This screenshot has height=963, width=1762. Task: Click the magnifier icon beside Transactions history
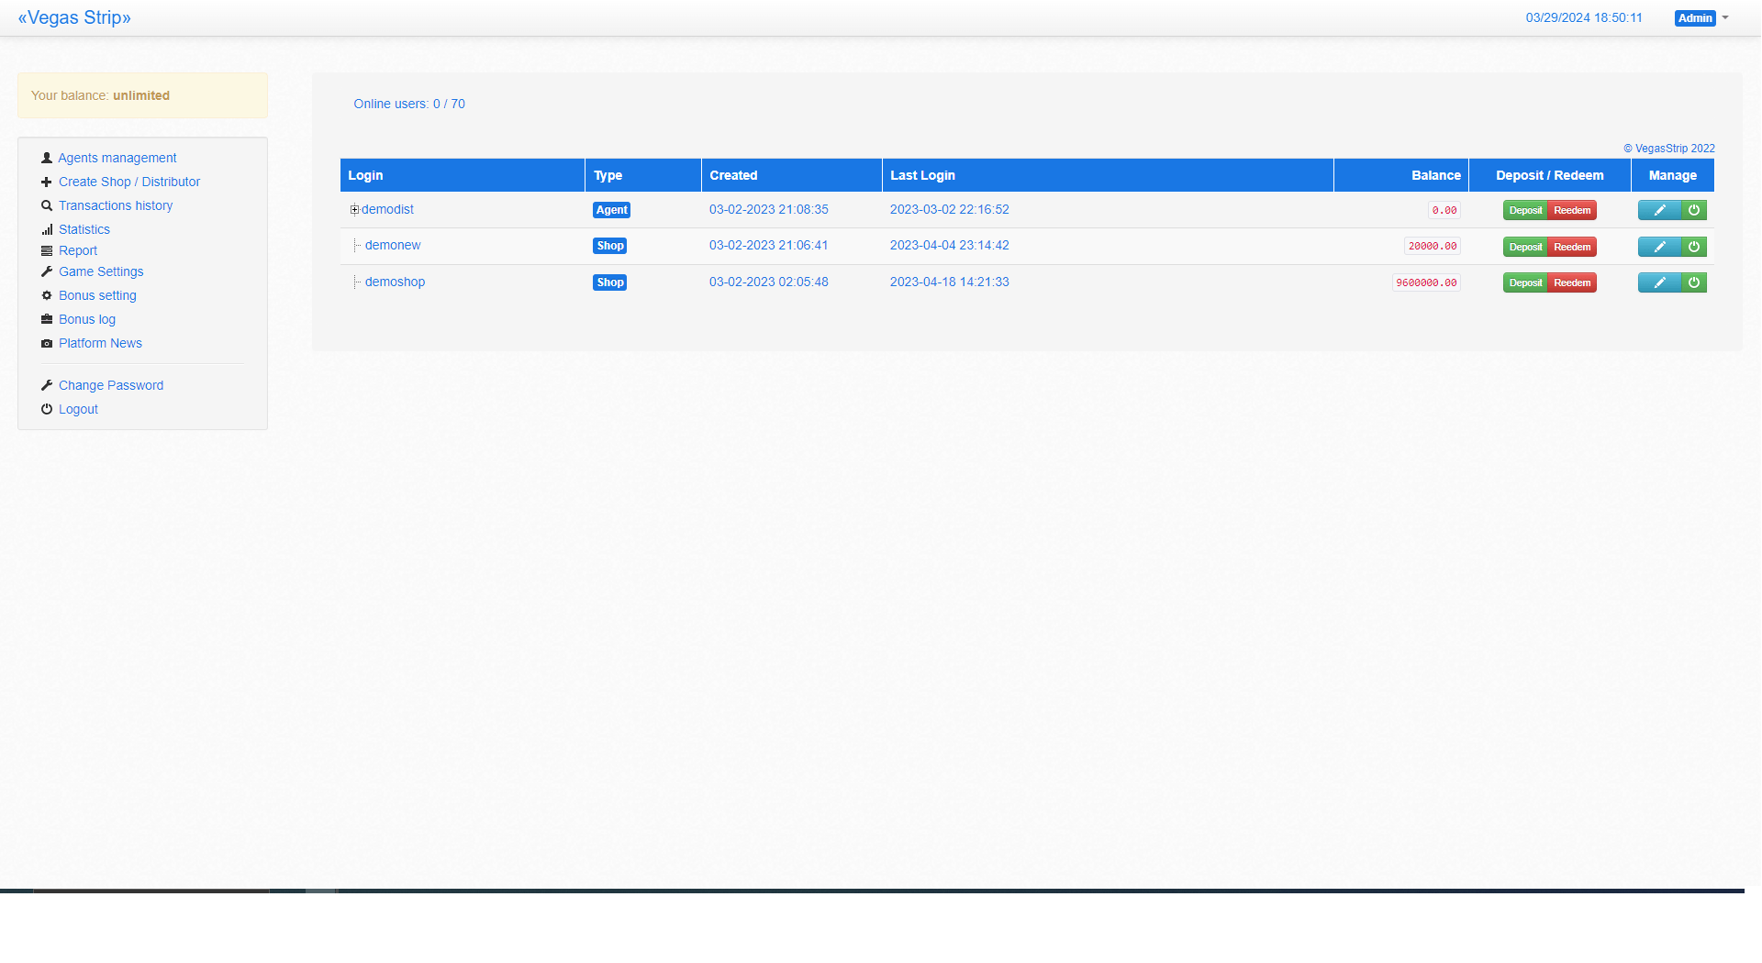pos(47,205)
